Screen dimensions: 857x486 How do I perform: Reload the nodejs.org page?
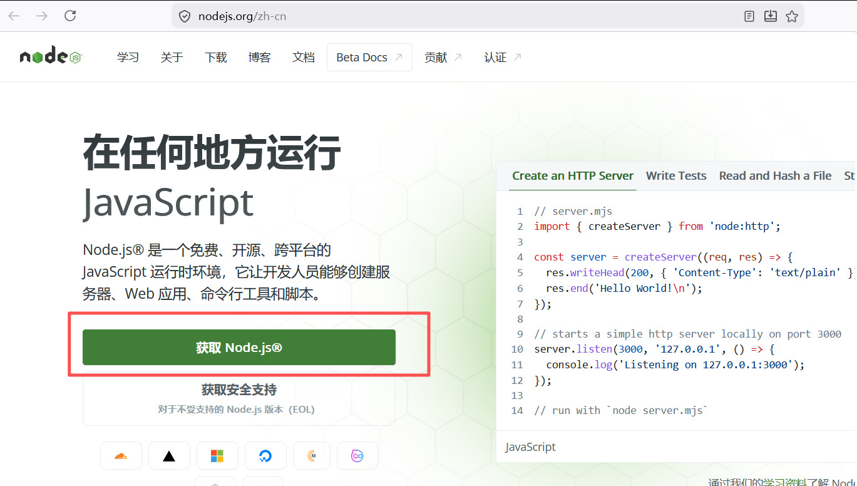coord(70,16)
